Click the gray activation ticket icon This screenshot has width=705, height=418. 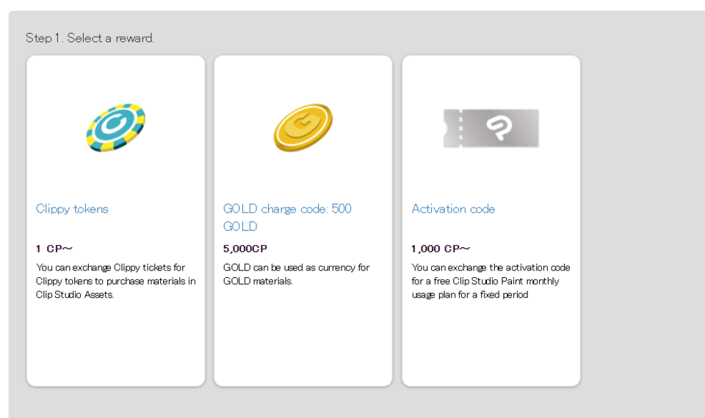point(491,128)
